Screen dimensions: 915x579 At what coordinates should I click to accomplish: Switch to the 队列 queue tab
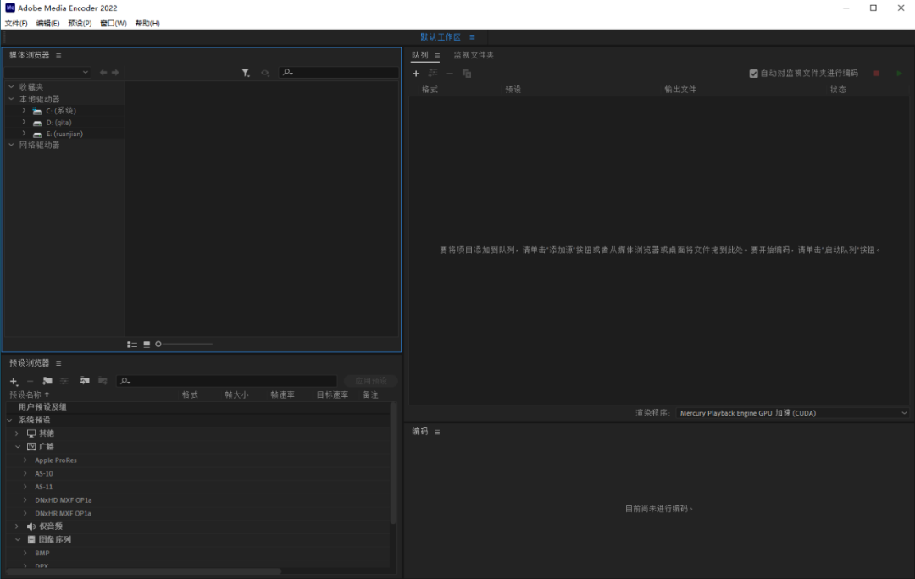[x=420, y=55]
